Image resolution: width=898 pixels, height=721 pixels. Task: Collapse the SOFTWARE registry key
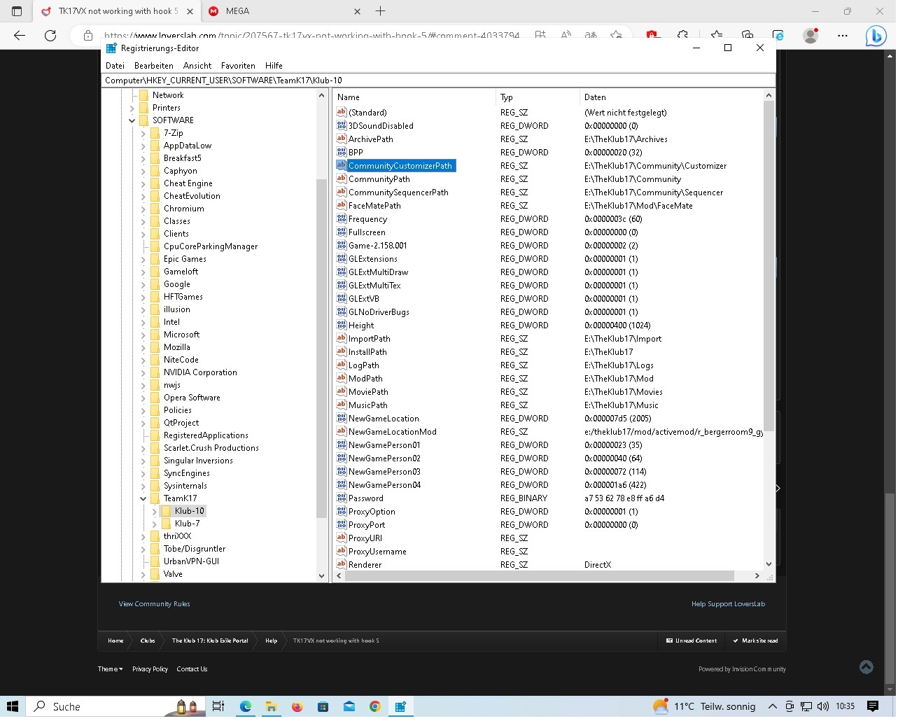132,120
